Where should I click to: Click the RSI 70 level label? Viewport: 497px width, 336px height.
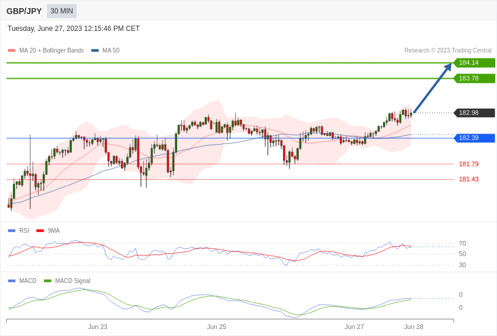pyautogui.click(x=463, y=244)
